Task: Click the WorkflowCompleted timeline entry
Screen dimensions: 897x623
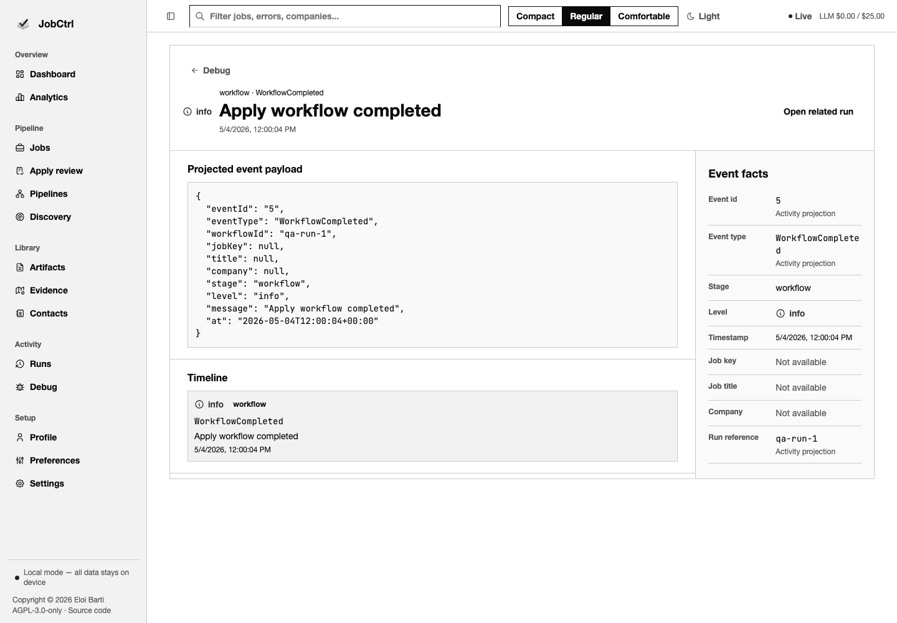Action: (432, 426)
